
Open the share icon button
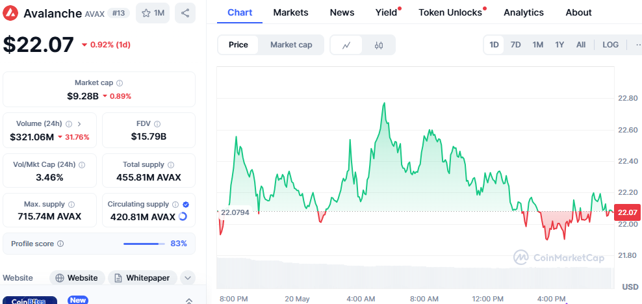pyautogui.click(x=185, y=13)
